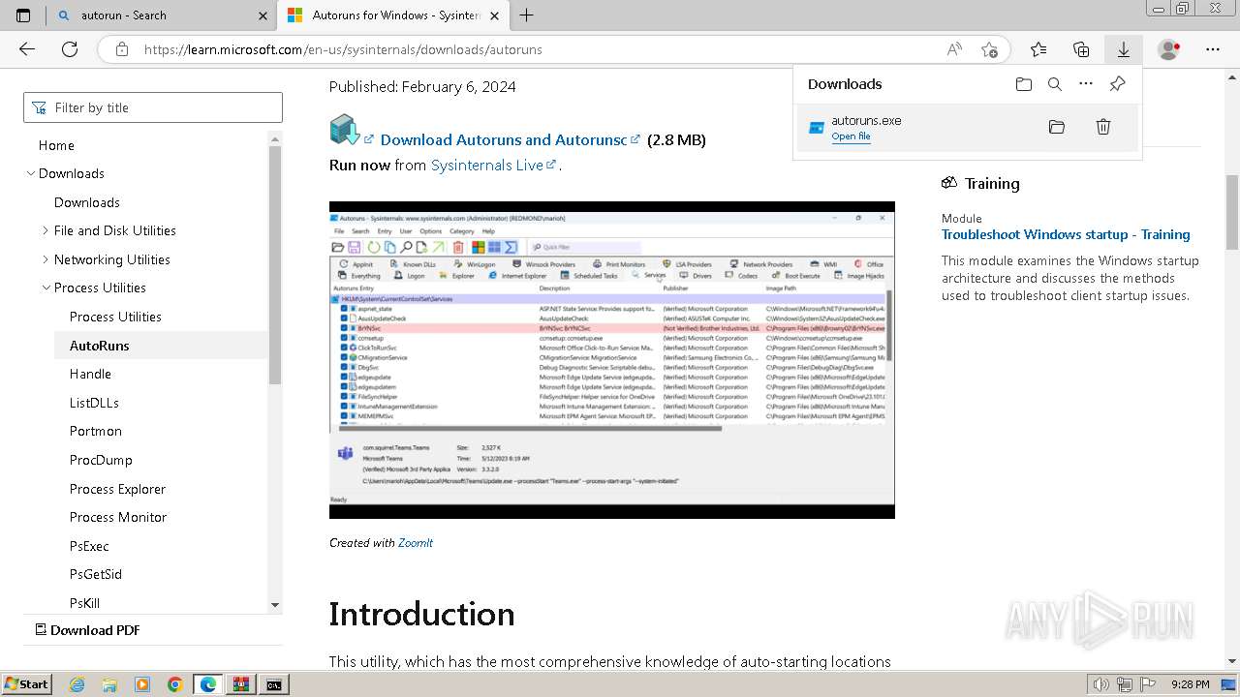Open more options in Downloads panel
Viewport: 1240px width, 697px height.
(x=1086, y=84)
